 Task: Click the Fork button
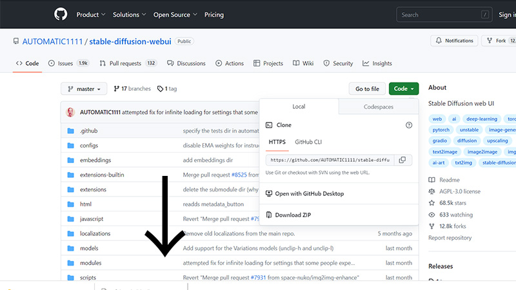(499, 41)
